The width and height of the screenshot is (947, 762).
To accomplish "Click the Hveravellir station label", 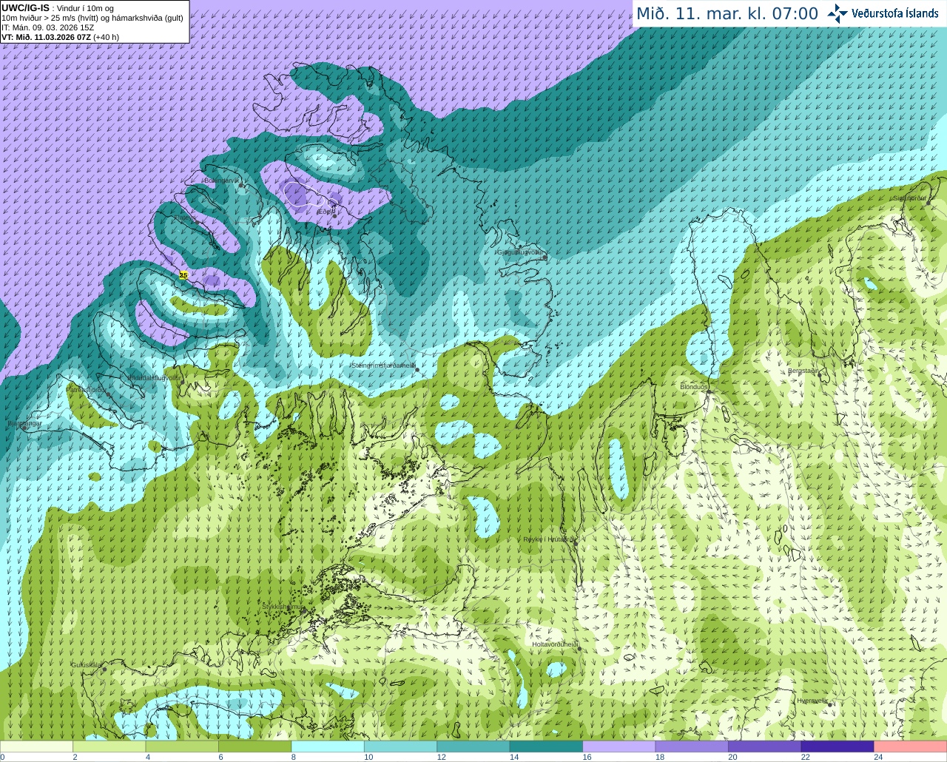I will [x=812, y=701].
